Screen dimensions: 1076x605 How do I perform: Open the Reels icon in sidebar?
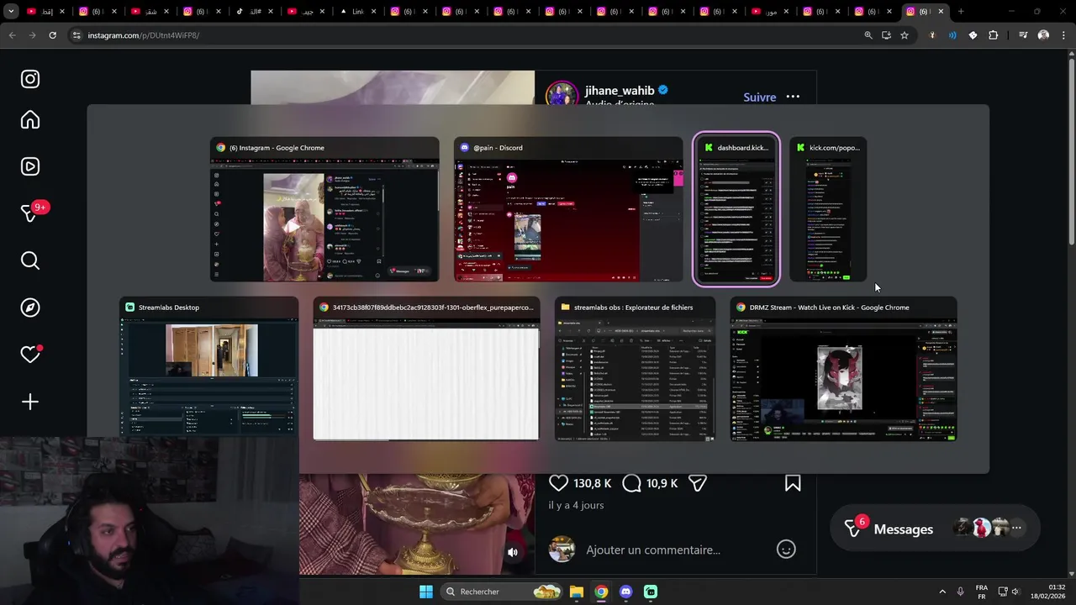pos(30,166)
